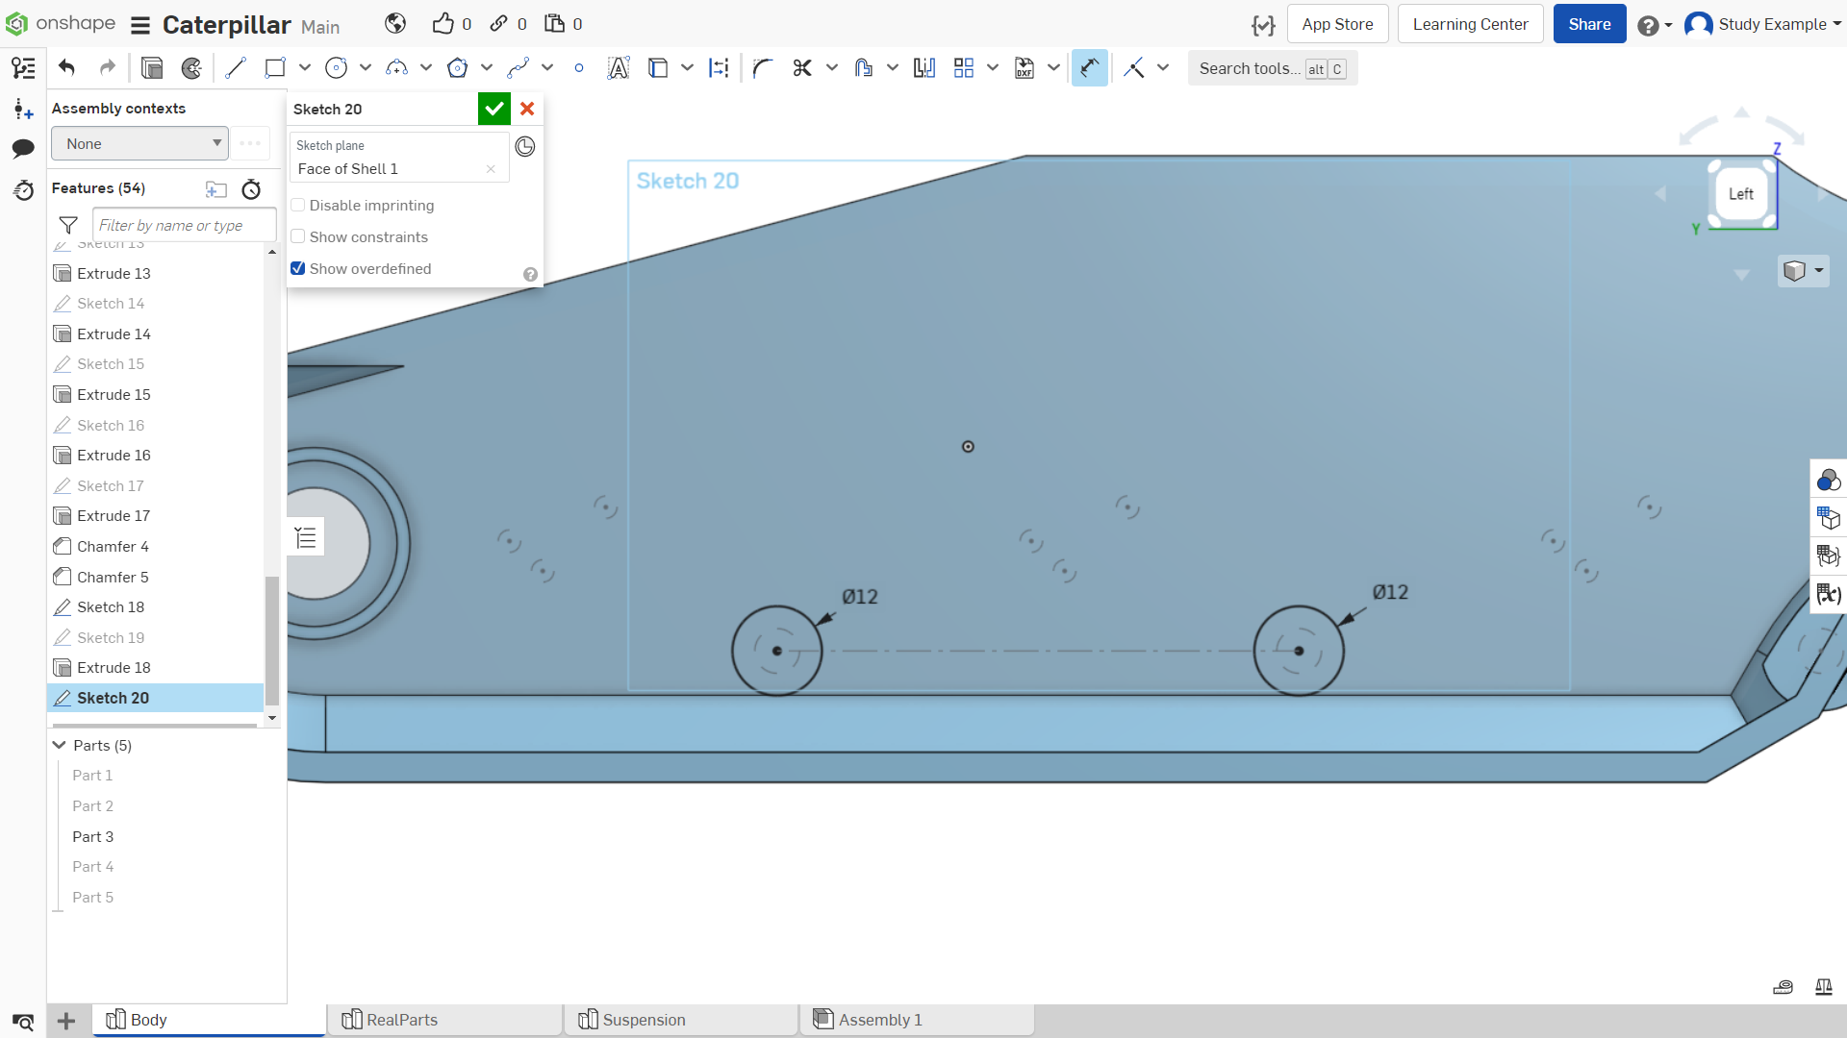Image resolution: width=1847 pixels, height=1038 pixels.
Task: Toggle the Dimension tool
Action: (x=1090, y=68)
